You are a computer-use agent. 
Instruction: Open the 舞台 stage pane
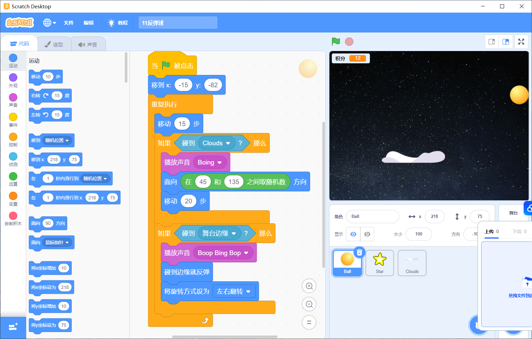coord(513,213)
